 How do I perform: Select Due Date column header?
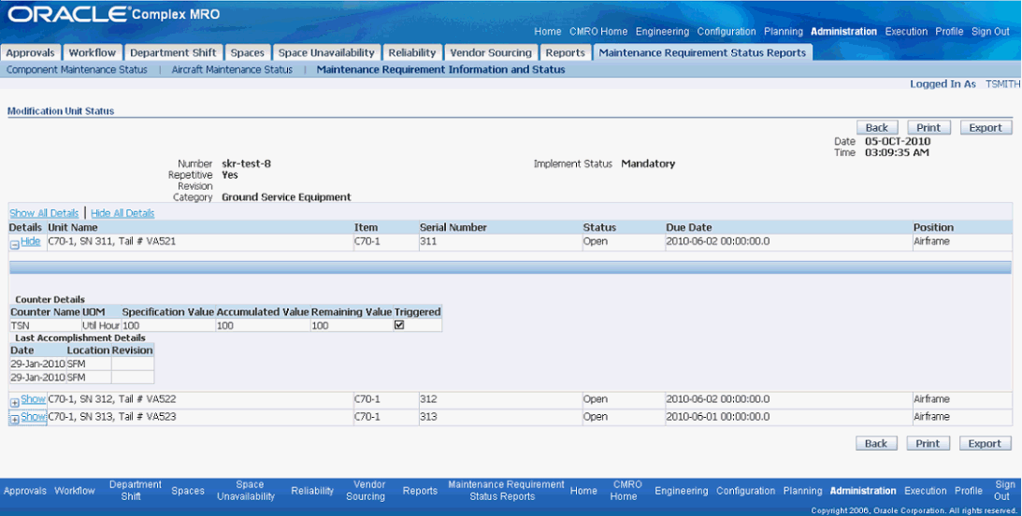[689, 227]
